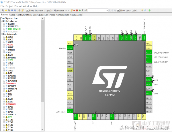Click tree panel scrollbar down arrow
Image resolution: width=172 pixels, height=132 pixels.
pyautogui.click(x=42, y=130)
